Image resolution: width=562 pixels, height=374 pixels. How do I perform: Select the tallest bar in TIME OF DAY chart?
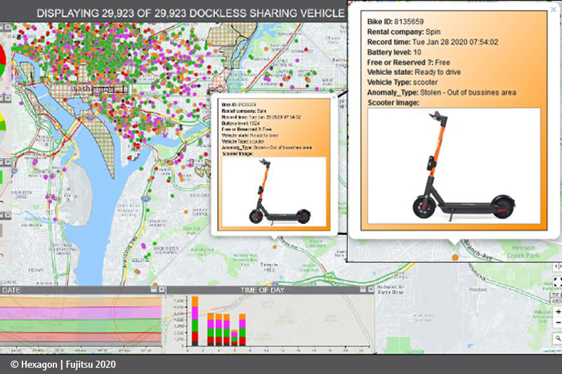(195, 321)
